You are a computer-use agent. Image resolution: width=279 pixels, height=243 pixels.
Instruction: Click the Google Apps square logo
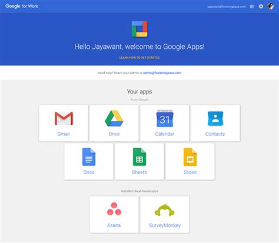pyautogui.click(x=139, y=29)
